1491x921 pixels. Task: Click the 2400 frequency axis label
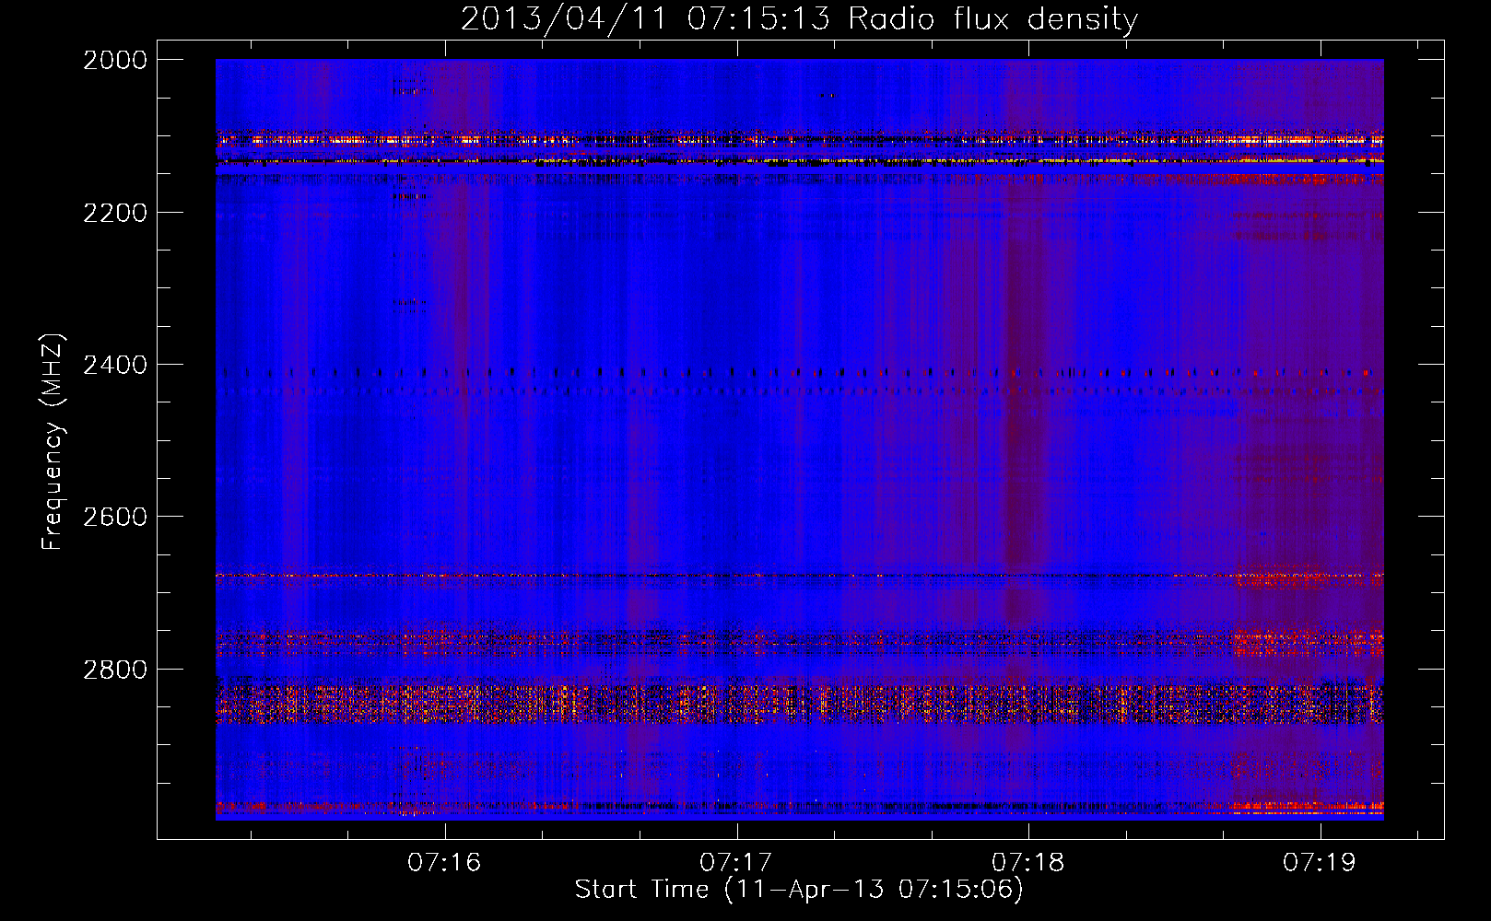click(115, 366)
